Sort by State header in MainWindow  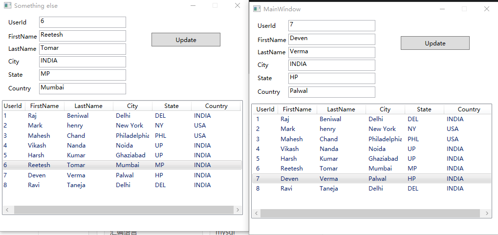424,109
